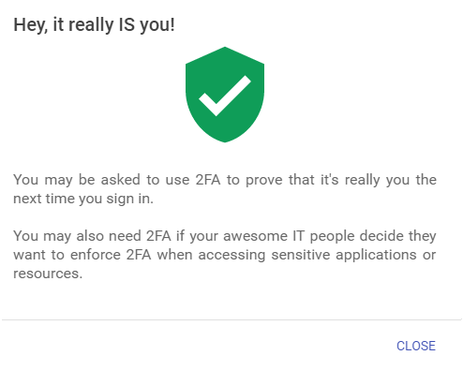This screenshot has height=385, width=463.
Task: Click the word 'resources.' at the paragraph end
Action: (48, 274)
